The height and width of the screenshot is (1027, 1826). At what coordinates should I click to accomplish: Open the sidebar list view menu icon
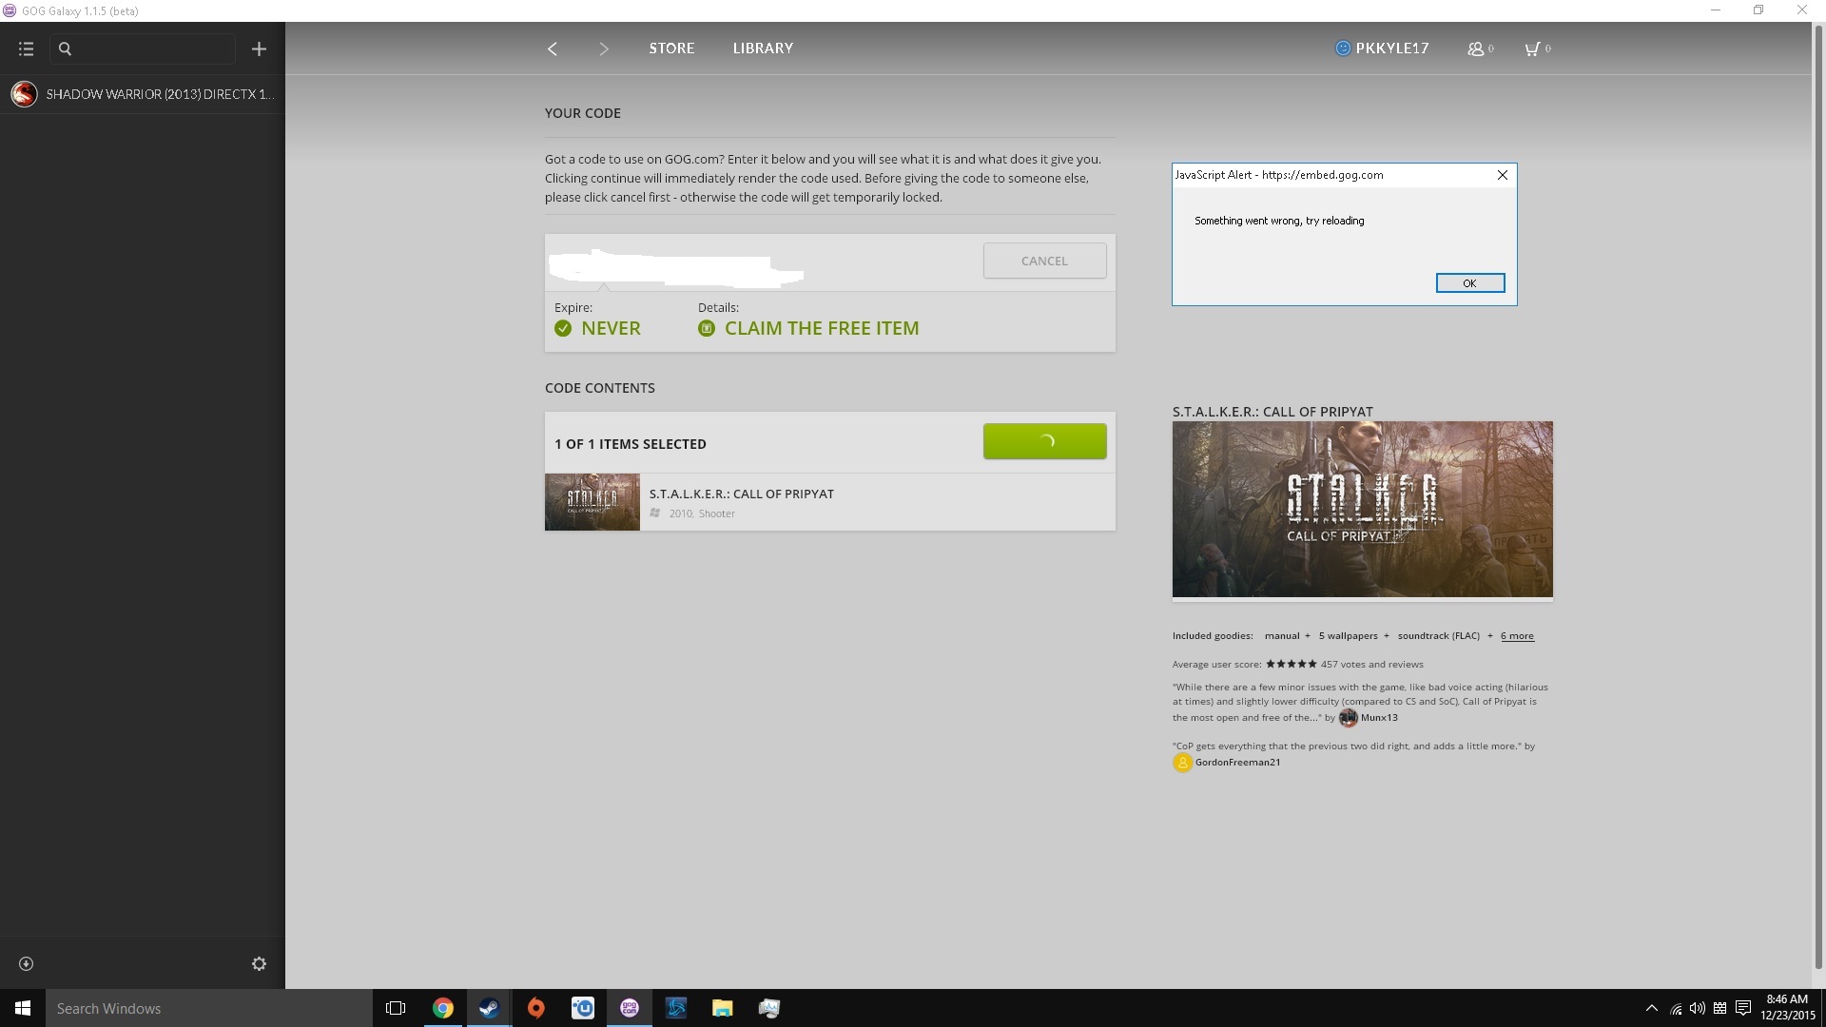[x=26, y=48]
